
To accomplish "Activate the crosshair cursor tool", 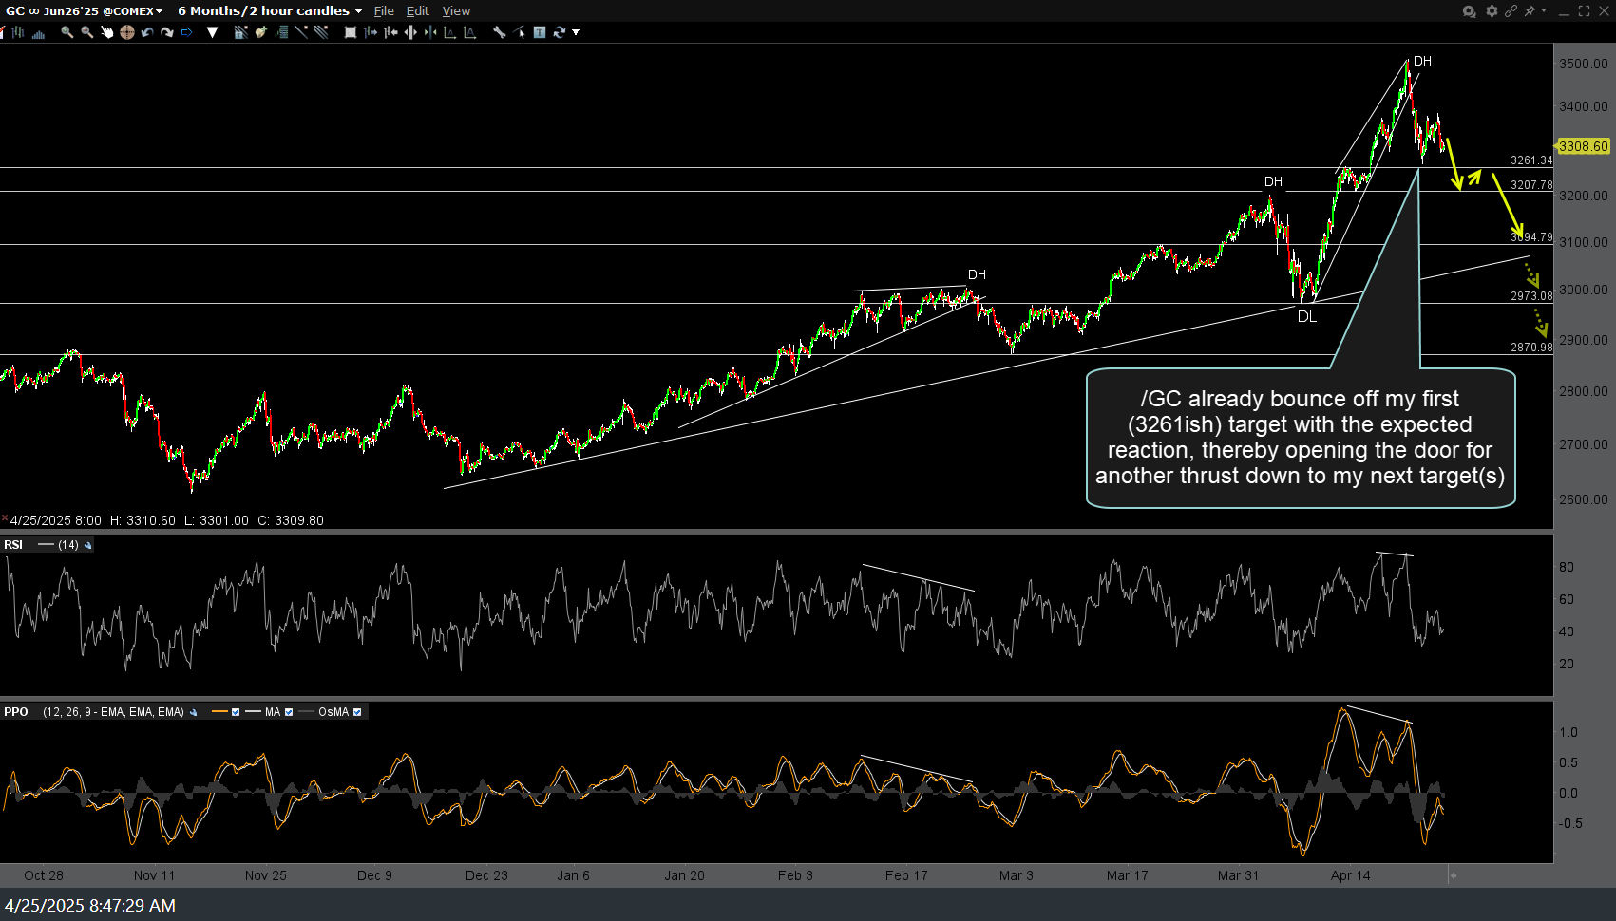I will point(127,32).
